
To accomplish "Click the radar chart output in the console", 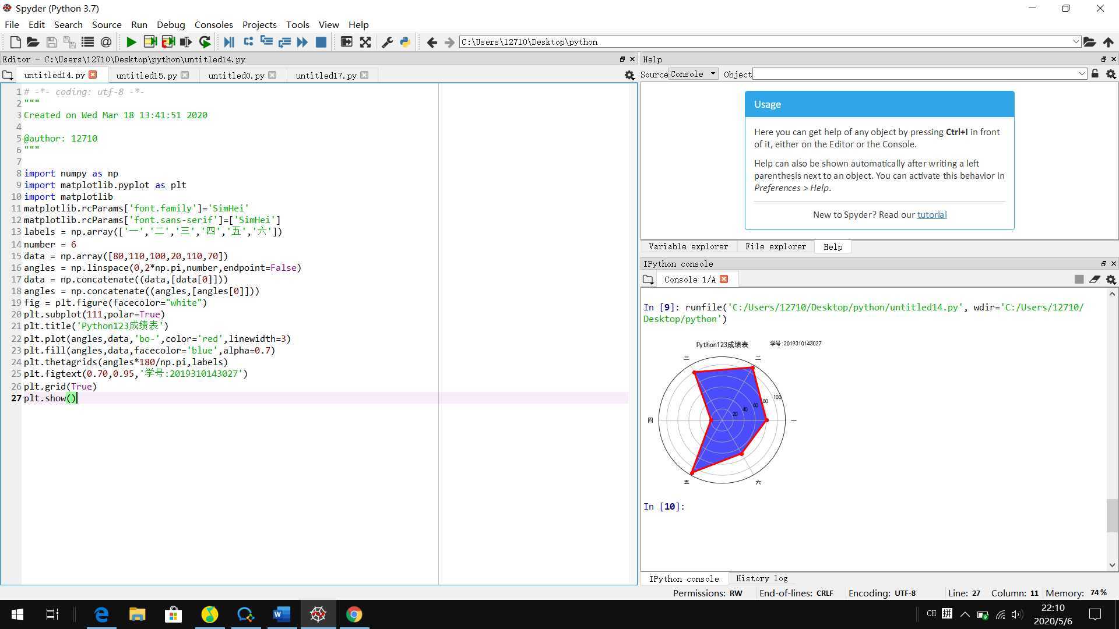I will (734, 413).
